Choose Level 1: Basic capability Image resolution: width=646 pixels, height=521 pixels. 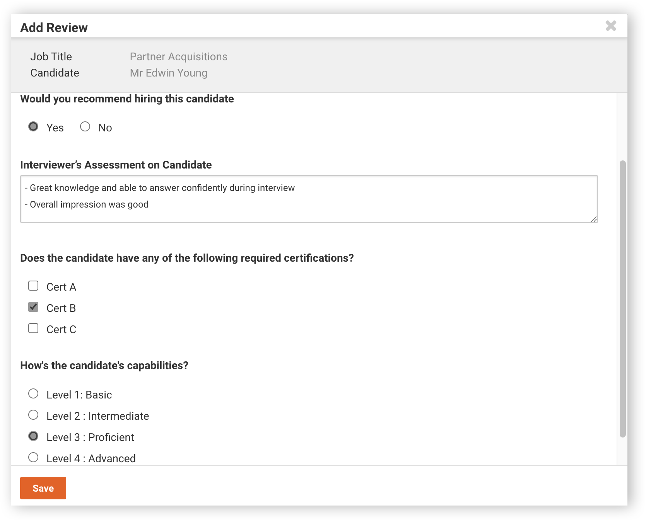click(33, 393)
